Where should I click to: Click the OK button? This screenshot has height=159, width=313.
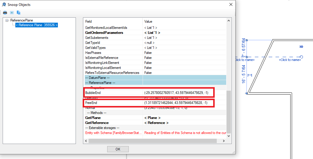click(118, 149)
